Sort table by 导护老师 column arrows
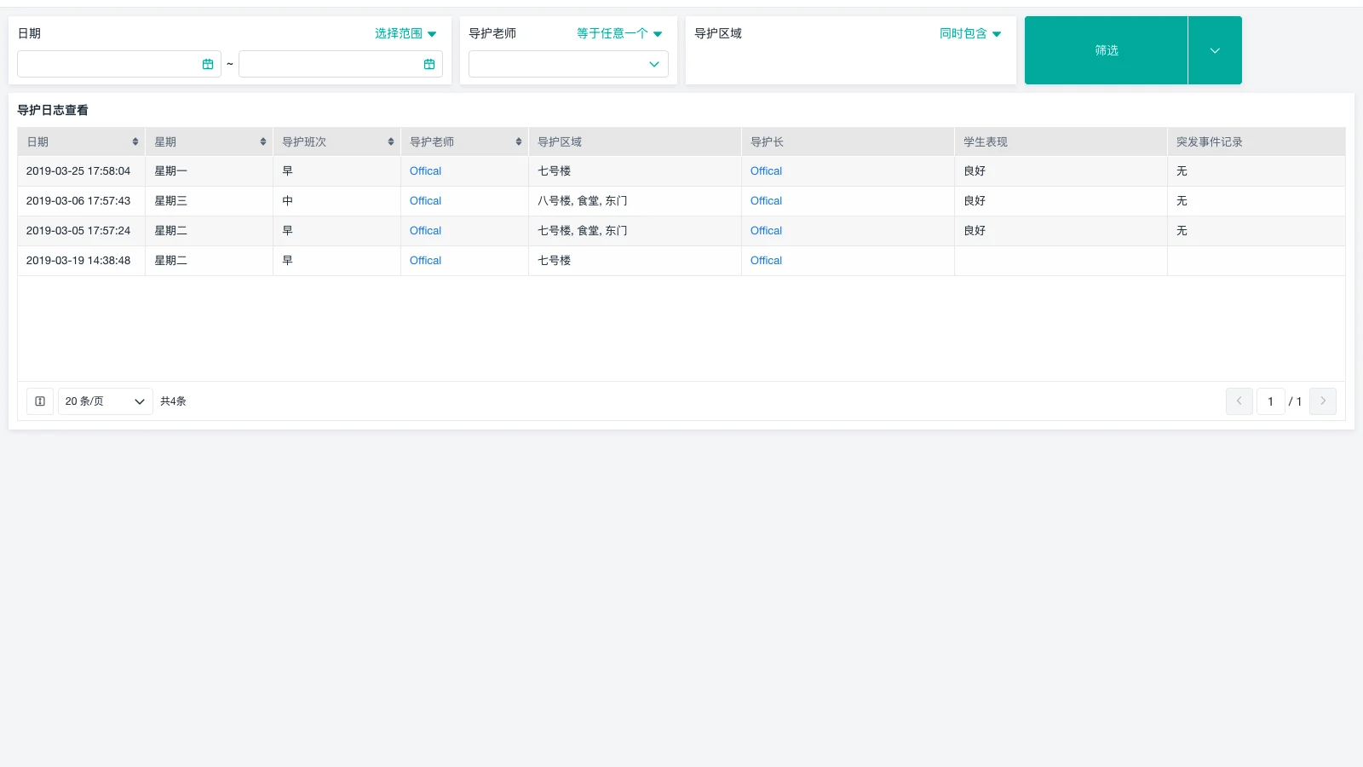 (x=519, y=141)
